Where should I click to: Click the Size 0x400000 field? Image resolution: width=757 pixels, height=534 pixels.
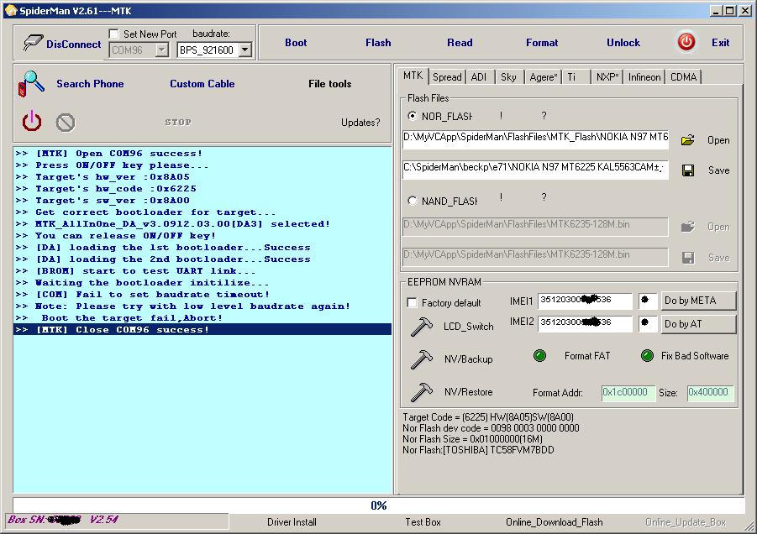pyautogui.click(x=711, y=393)
